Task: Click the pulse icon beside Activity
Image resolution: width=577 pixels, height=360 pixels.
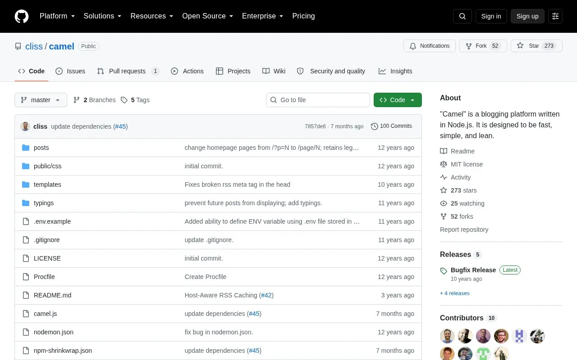Action: 444,177
